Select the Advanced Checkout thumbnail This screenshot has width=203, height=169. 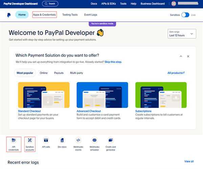click(x=102, y=95)
